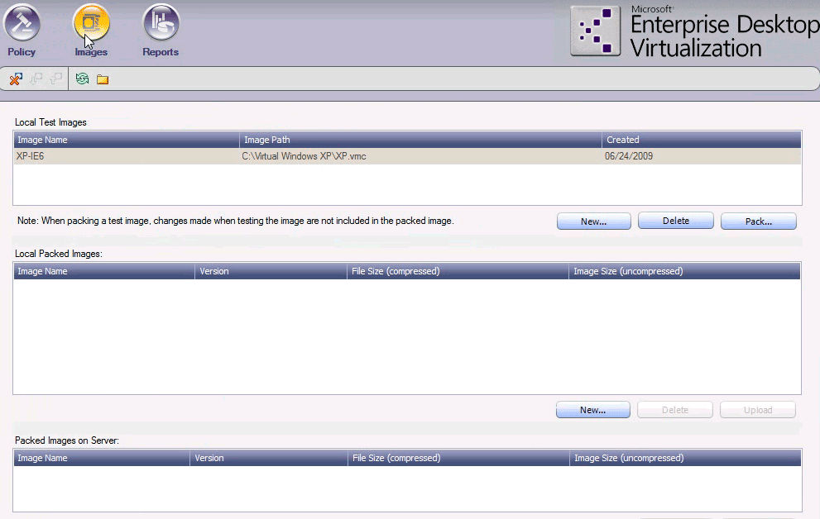The height and width of the screenshot is (519, 820).
Task: Click the Enterprise Desktop Virtualization logo
Action: pyautogui.click(x=694, y=31)
